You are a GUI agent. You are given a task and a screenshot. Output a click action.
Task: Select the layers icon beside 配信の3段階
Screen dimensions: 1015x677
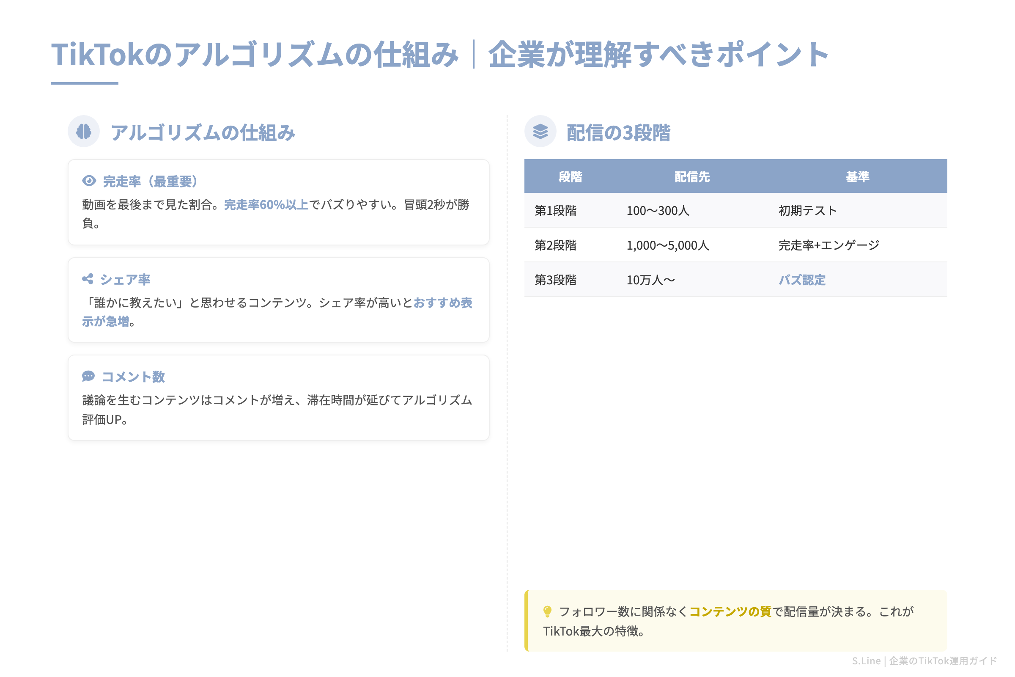541,131
